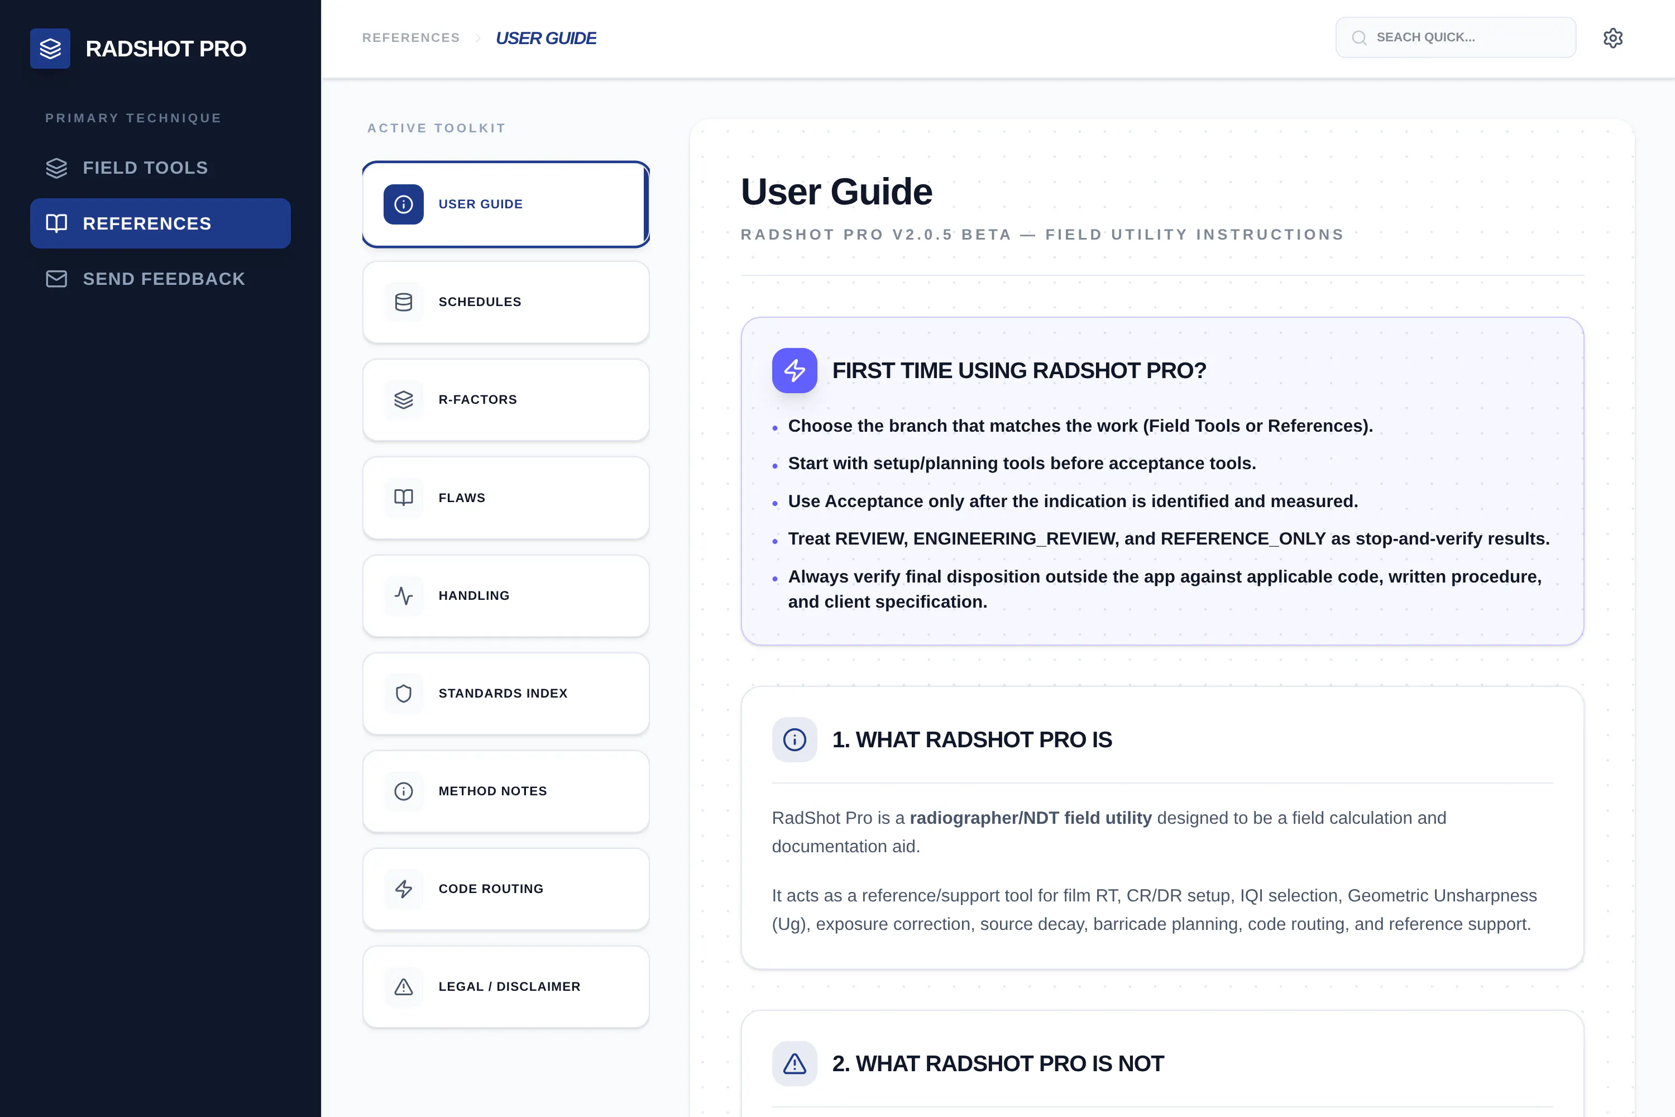
Task: Open the Flaws toolkit card
Action: pyautogui.click(x=506, y=498)
